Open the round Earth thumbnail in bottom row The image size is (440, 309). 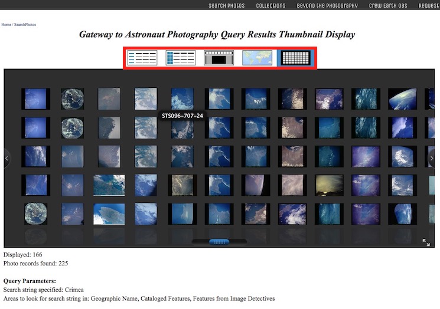[35, 213]
